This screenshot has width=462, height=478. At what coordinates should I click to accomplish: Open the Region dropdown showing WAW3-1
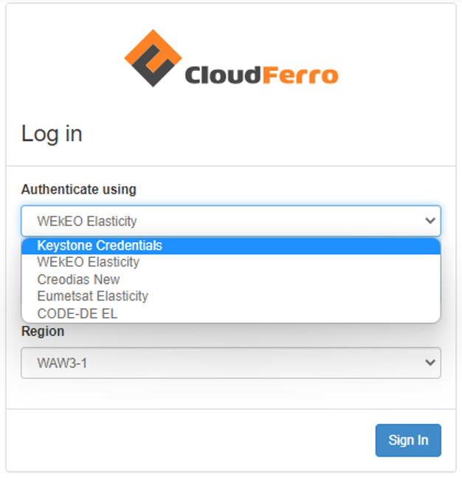pos(221,363)
